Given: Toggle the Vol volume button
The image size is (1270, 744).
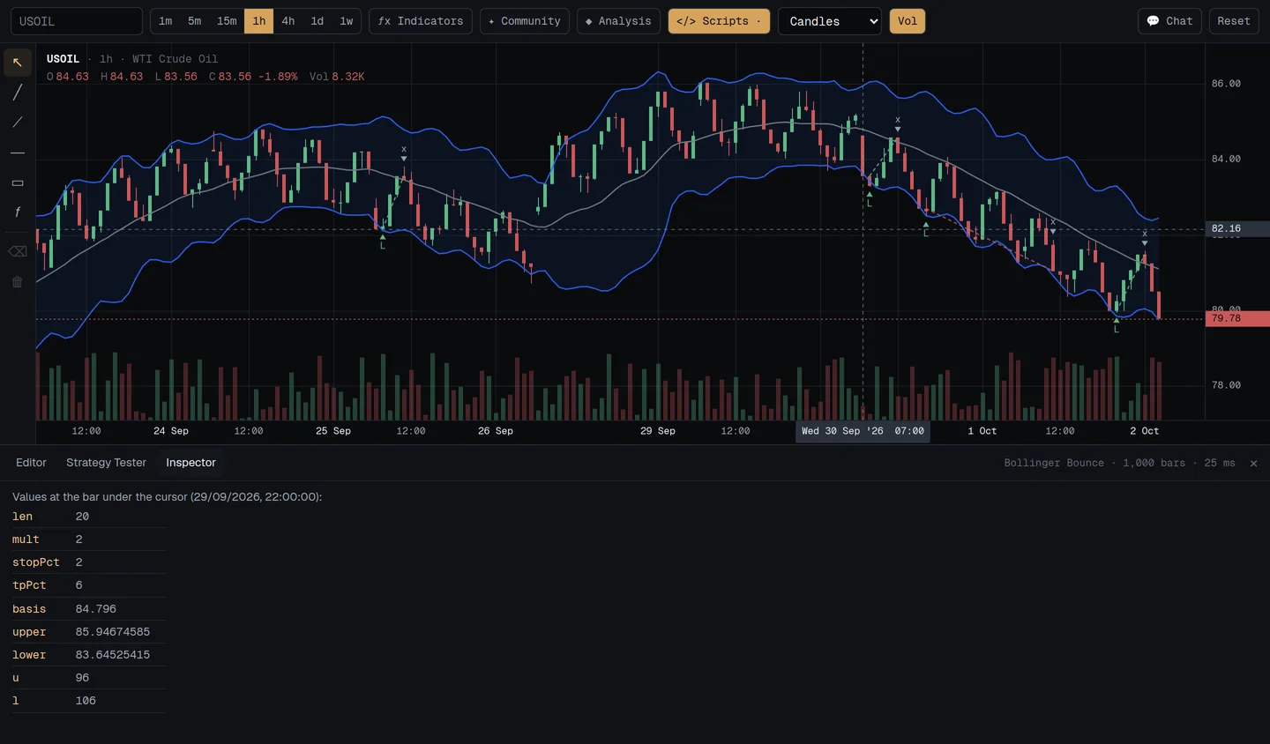Looking at the screenshot, I should click(x=908, y=21).
